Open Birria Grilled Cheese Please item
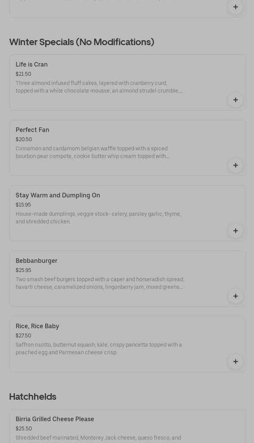 55,419
